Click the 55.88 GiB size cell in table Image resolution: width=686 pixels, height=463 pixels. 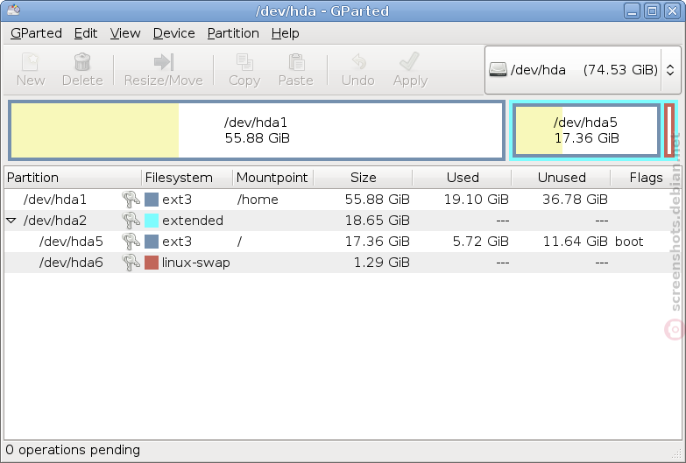pos(378,200)
